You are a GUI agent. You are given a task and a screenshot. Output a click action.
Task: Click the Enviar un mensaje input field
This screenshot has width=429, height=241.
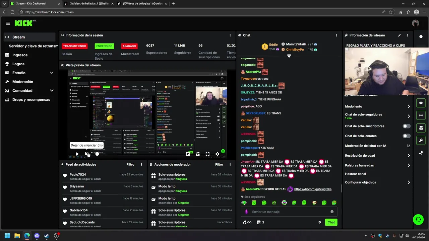point(289,212)
